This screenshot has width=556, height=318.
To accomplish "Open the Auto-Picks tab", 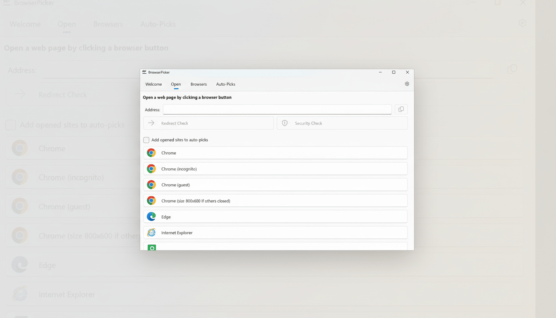I will (x=225, y=84).
